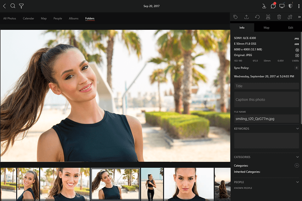Add a category with plus button
Viewport: 302px width, 201px height.
[297, 166]
